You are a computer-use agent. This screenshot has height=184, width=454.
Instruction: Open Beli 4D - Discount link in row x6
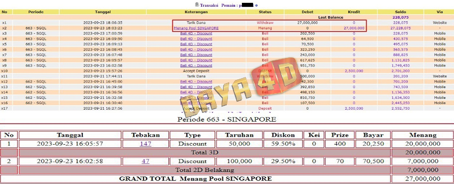[196, 50]
